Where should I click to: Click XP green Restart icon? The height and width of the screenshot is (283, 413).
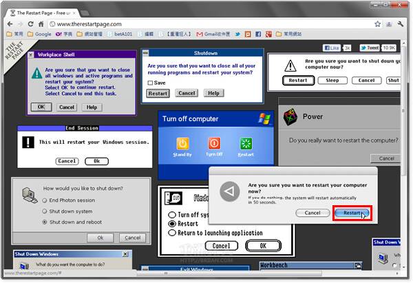pyautogui.click(x=246, y=144)
